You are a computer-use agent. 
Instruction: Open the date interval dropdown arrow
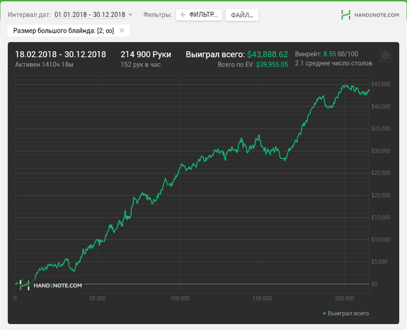click(x=130, y=15)
